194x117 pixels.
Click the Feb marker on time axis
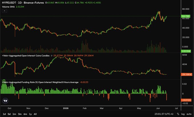click(85, 108)
